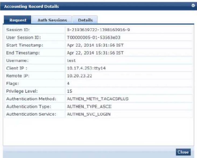Click the Flags value 4

[x=68, y=83]
